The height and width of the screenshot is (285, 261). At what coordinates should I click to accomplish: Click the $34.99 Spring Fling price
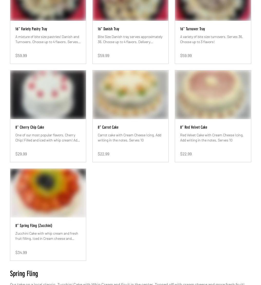[x=21, y=252]
